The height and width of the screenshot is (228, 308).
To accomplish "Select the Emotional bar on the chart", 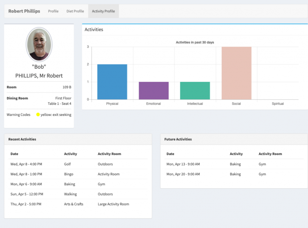I will [153, 90].
